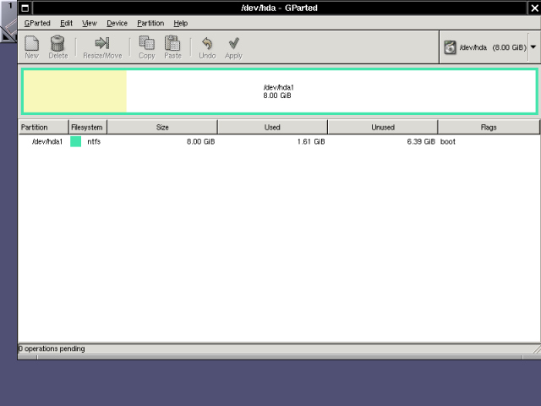
Task: Click the 6.39 GiB unused cell
Action: click(421, 141)
